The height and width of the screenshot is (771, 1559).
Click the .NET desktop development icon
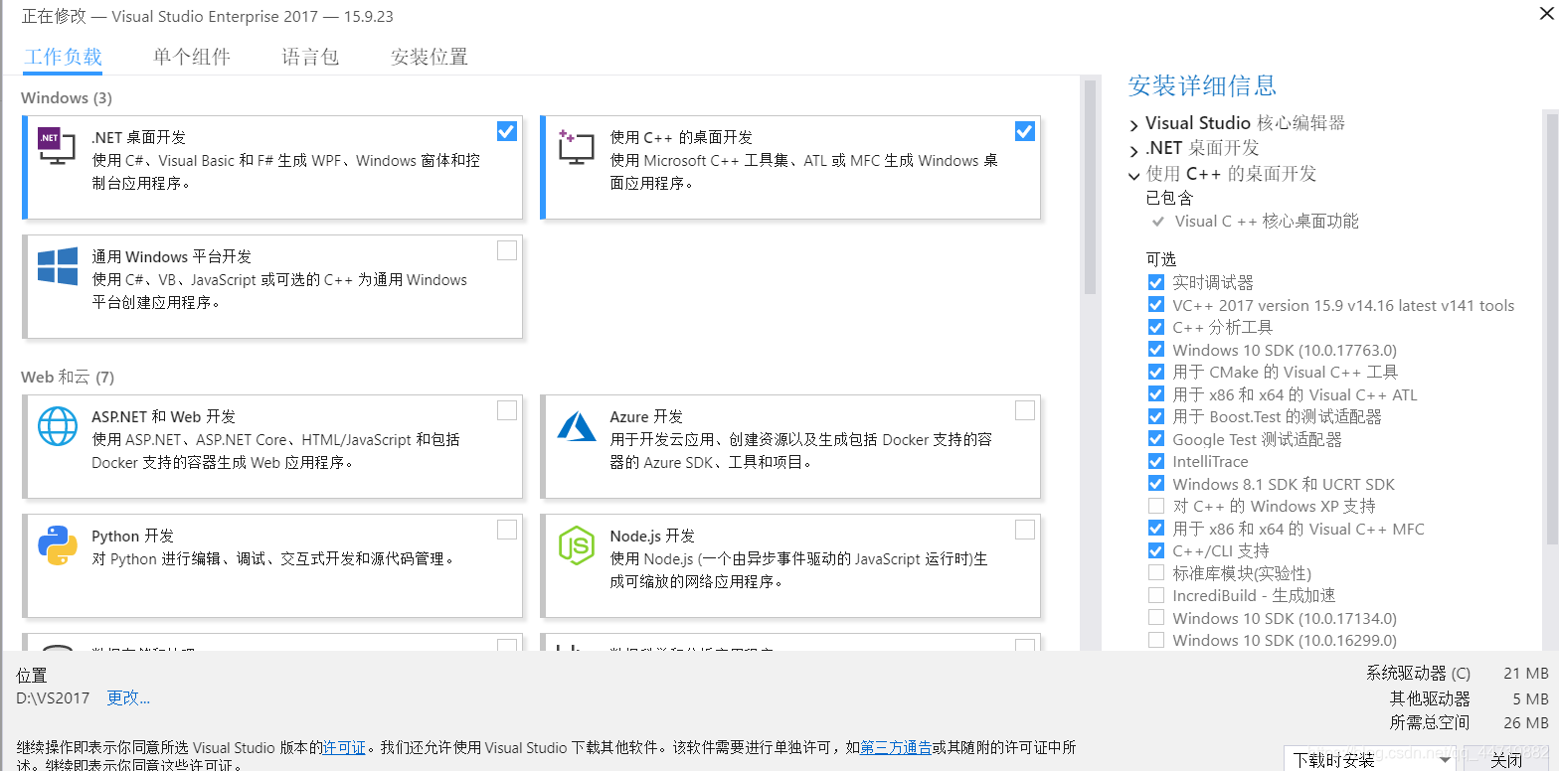click(x=56, y=147)
